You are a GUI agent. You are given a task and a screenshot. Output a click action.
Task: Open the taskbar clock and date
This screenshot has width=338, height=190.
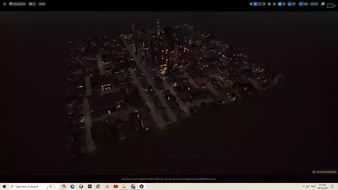click(x=322, y=186)
